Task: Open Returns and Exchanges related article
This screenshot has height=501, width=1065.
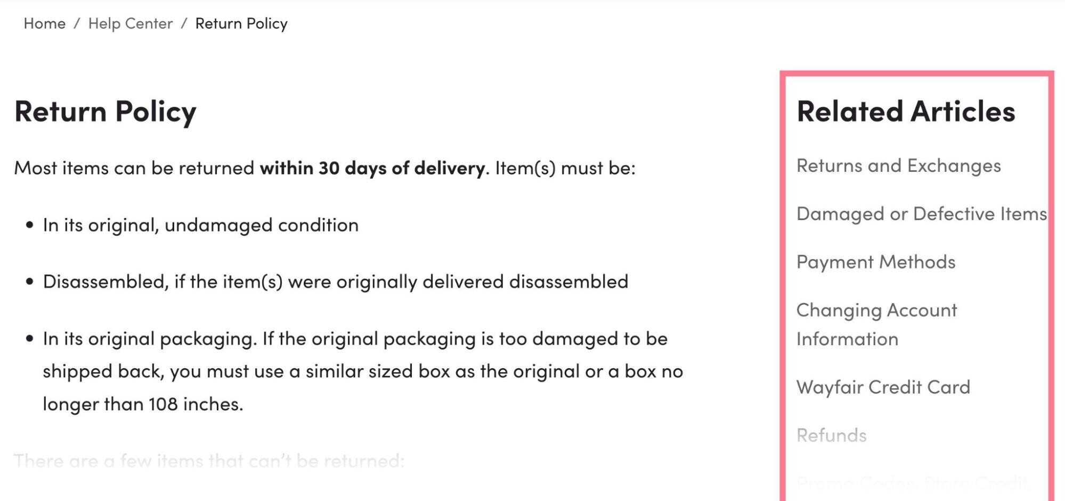Action: (x=899, y=166)
